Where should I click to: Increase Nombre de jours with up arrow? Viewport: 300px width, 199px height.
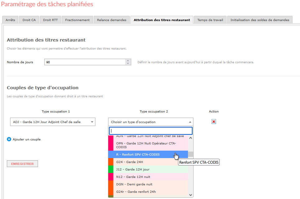(x=128, y=61)
